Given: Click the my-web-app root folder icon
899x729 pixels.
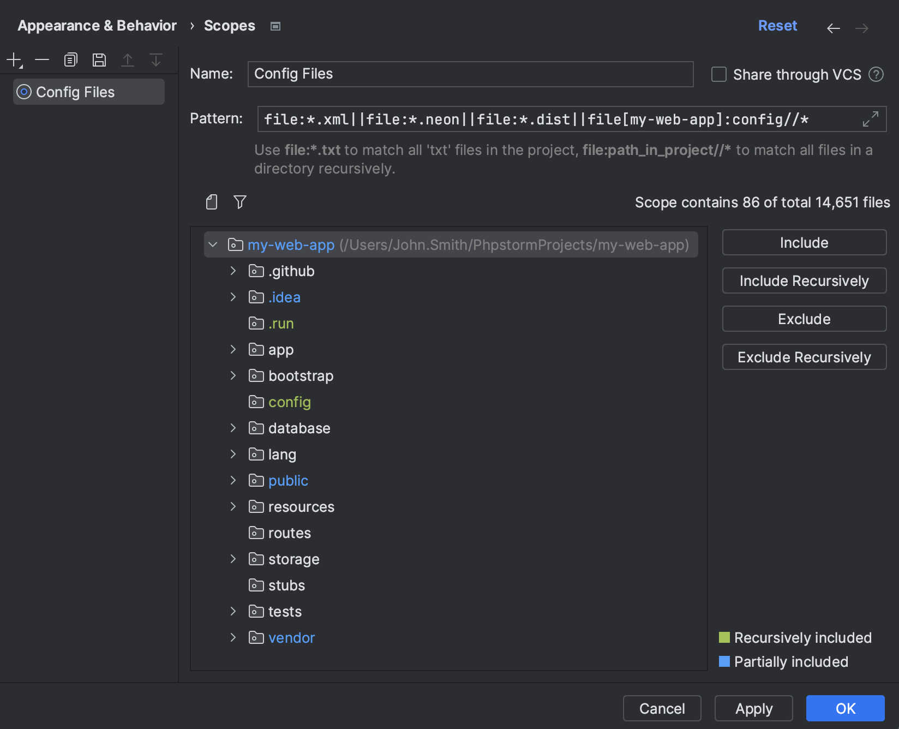Looking at the screenshot, I should pos(236,244).
